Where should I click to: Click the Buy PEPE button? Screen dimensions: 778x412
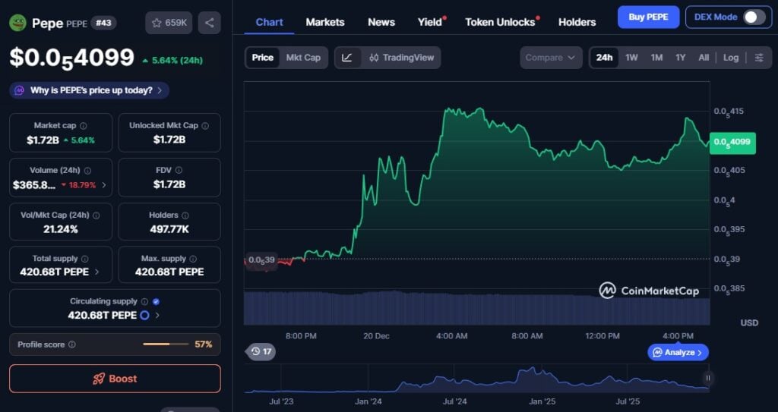tap(648, 17)
